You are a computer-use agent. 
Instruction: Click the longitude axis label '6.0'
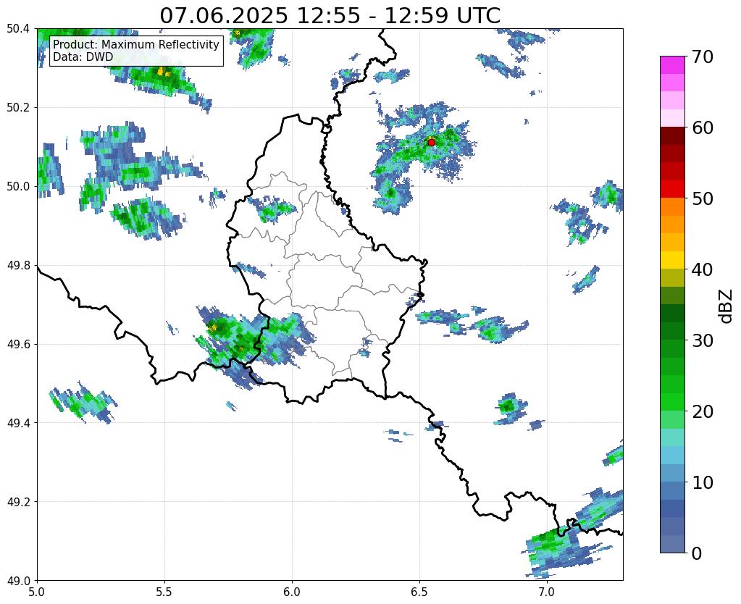[x=292, y=592]
